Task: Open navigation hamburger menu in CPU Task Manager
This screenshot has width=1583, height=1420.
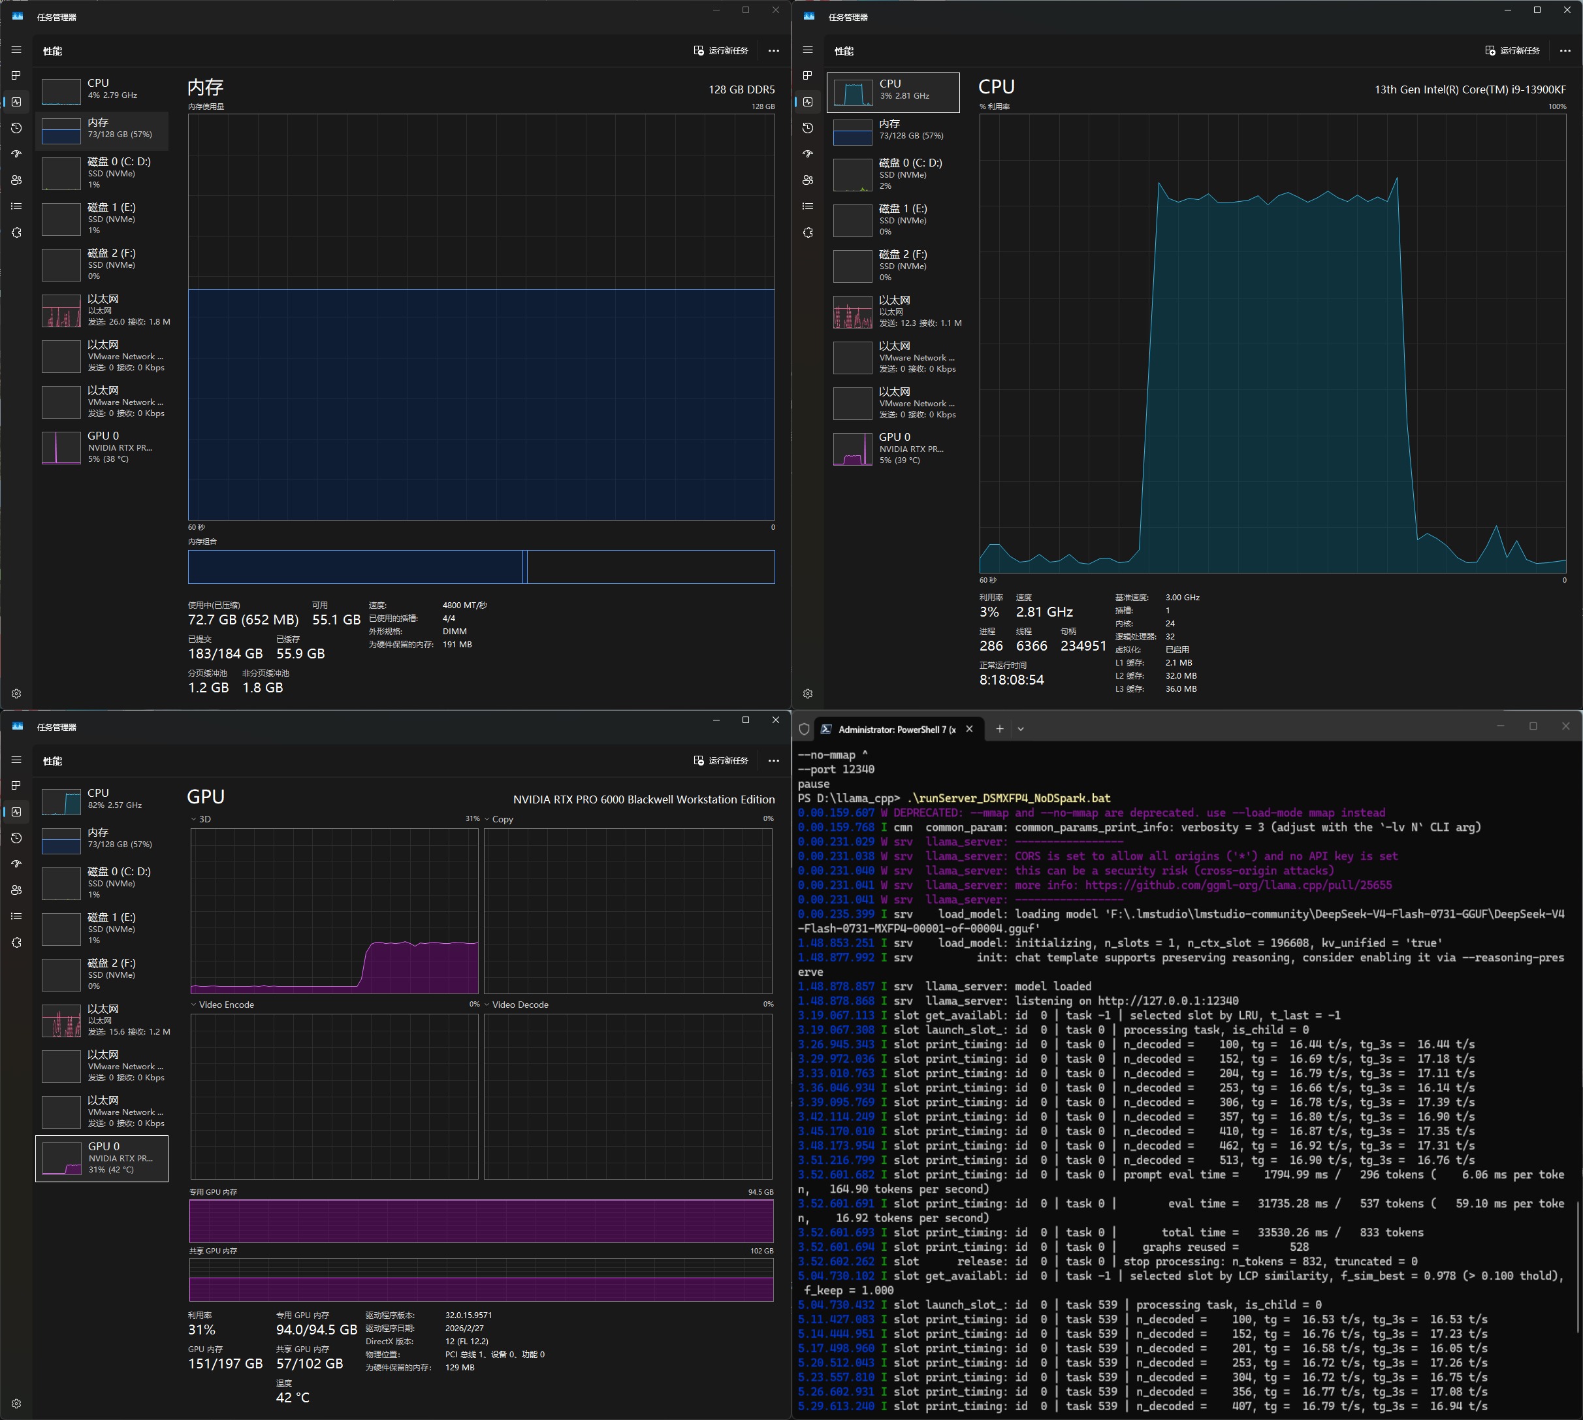Action: [807, 50]
